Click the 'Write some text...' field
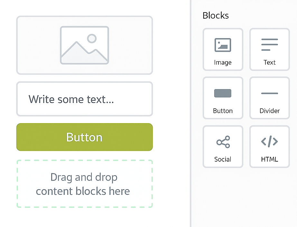Screen dimensions: 297x227 pyautogui.click(x=85, y=99)
